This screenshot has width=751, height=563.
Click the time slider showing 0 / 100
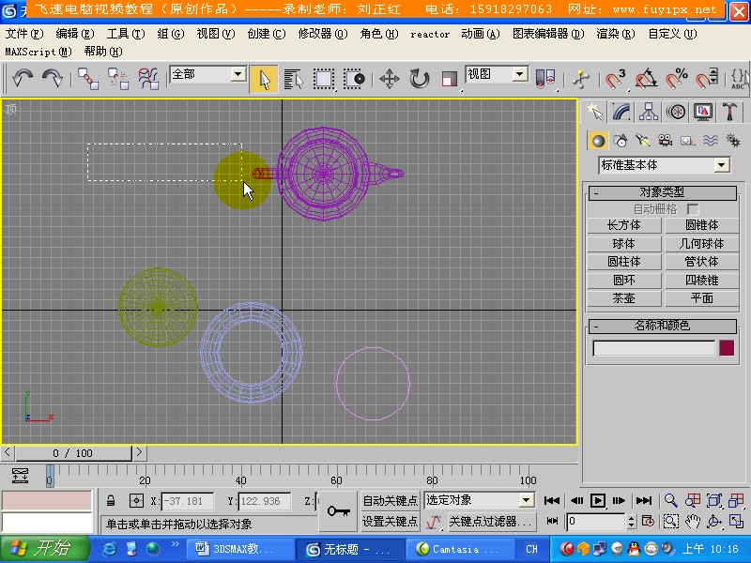73,453
